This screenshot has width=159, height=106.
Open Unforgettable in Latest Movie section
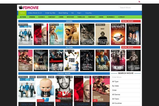coord(82,89)
